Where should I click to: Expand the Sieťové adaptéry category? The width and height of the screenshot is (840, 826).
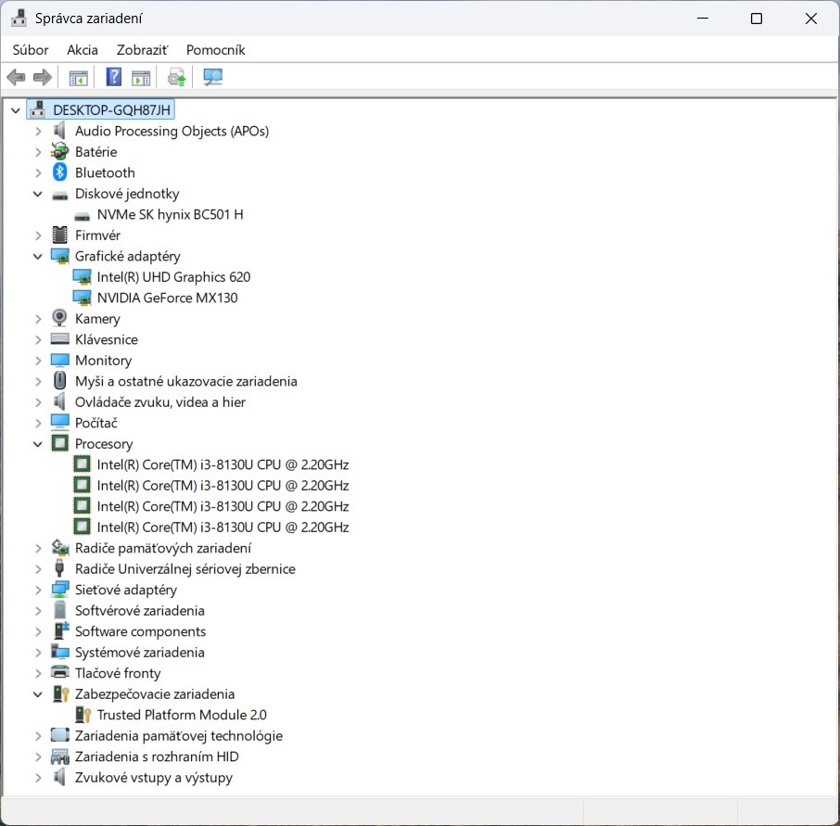pos(37,590)
